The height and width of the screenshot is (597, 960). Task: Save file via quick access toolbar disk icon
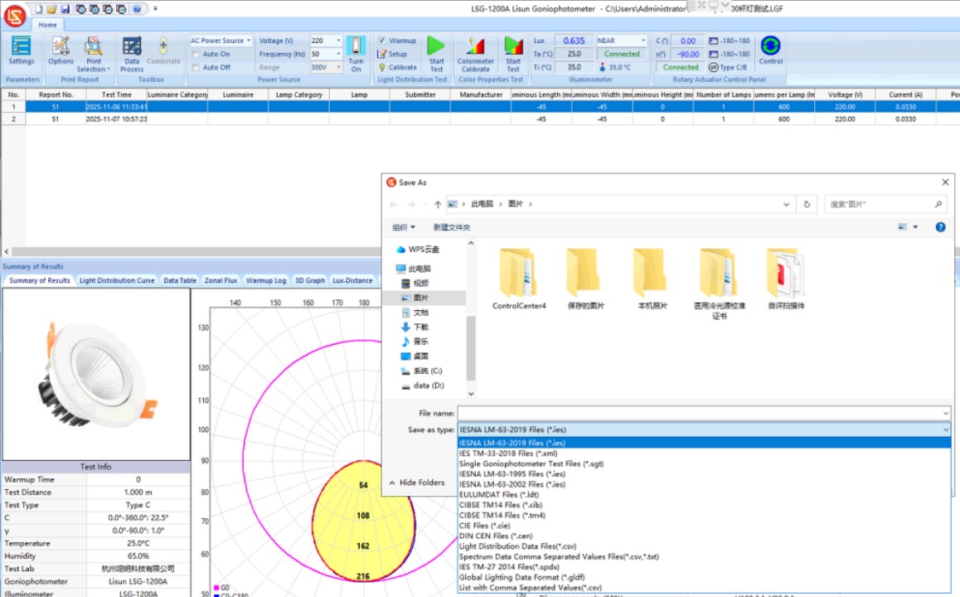(x=65, y=9)
